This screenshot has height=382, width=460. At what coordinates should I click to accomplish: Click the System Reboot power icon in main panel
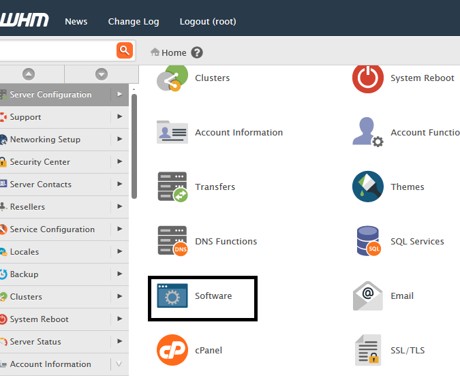click(x=368, y=78)
